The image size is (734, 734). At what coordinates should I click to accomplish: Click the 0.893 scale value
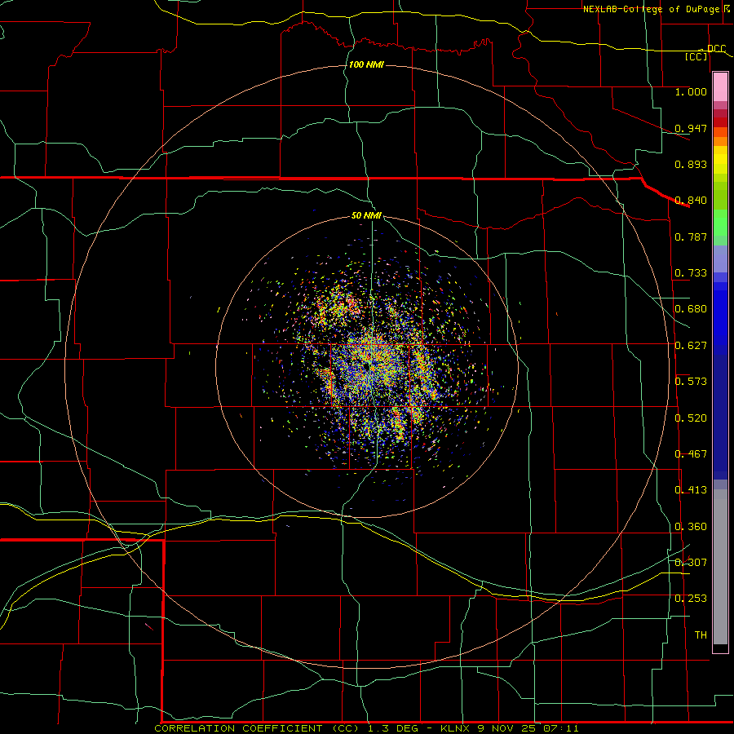click(691, 164)
